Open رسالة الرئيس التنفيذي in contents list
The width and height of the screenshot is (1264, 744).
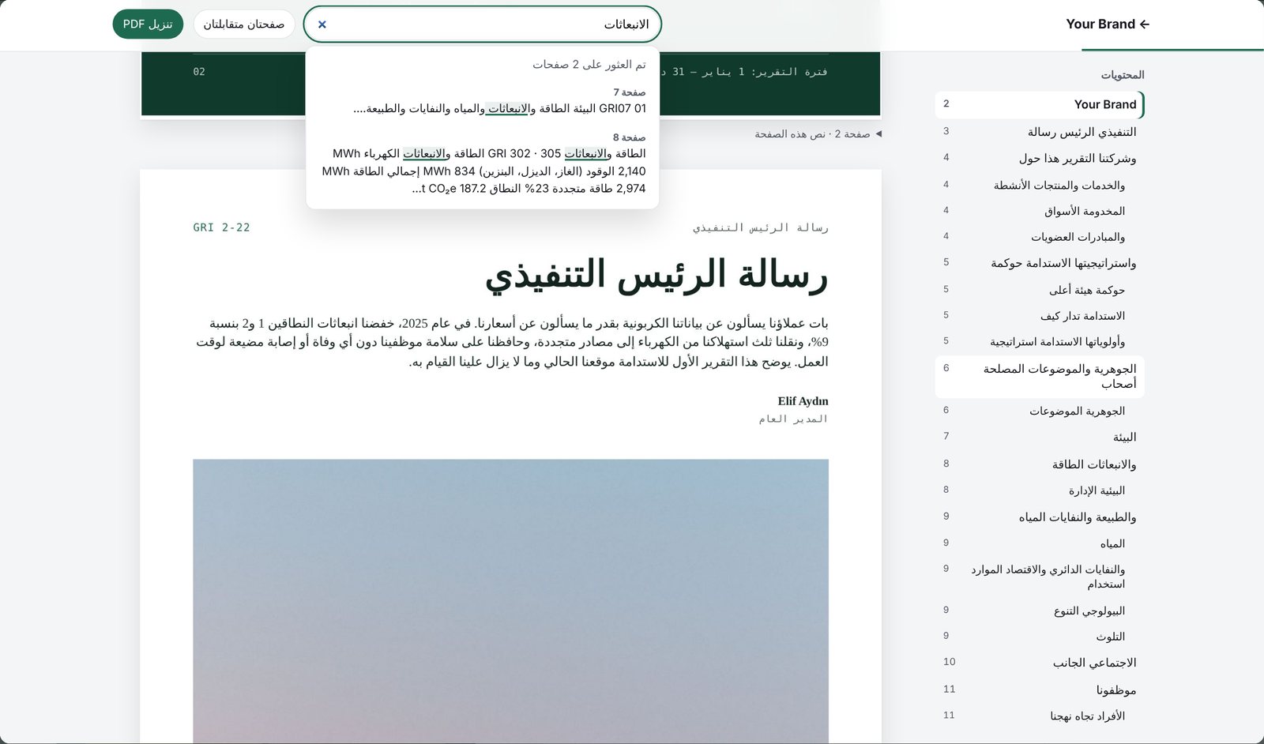pyautogui.click(x=1039, y=132)
